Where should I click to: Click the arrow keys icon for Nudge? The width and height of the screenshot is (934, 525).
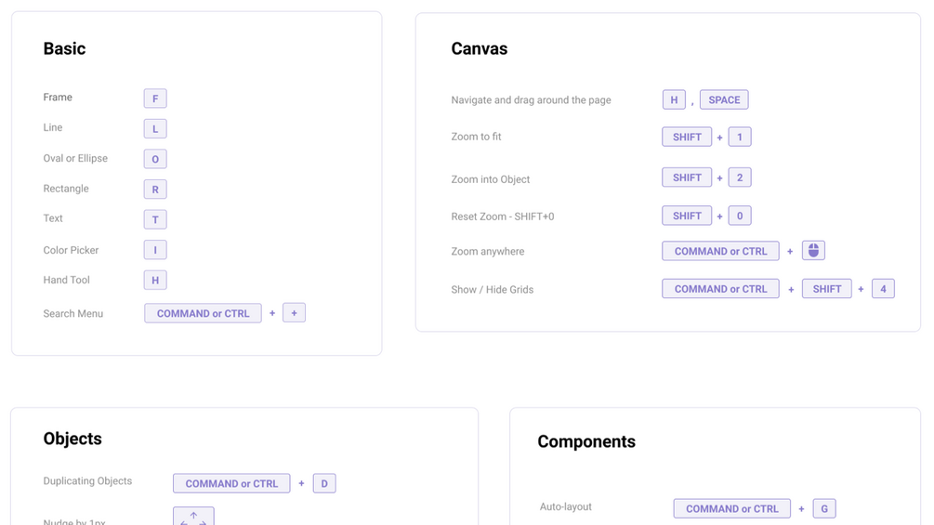point(193,517)
